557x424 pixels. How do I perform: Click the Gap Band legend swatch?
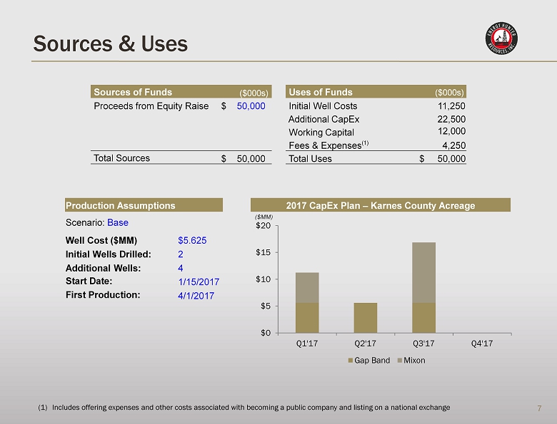coord(351,361)
